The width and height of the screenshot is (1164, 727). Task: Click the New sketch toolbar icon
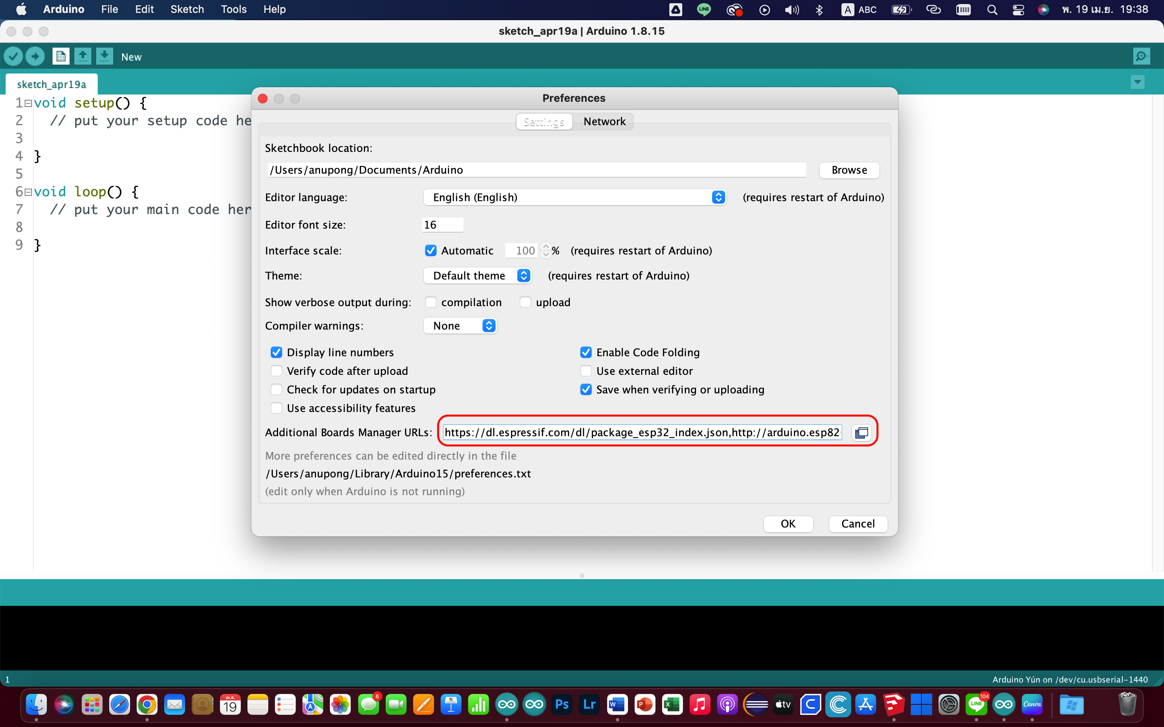61,57
